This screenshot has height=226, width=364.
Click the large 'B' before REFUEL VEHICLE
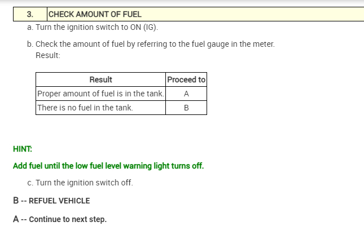16,201
